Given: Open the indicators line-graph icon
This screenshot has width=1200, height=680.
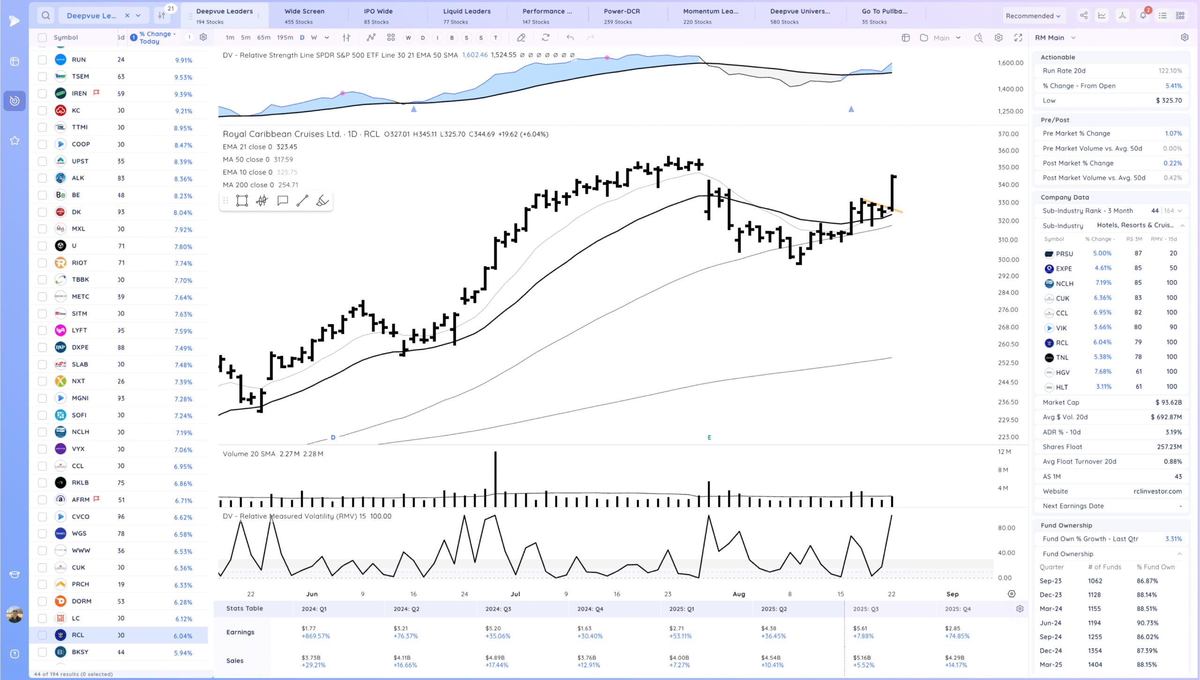Looking at the screenshot, I should point(371,38).
